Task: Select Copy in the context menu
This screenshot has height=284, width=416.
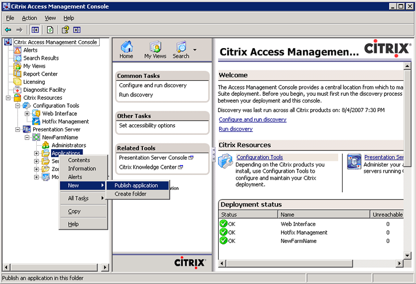Action: coord(83,211)
